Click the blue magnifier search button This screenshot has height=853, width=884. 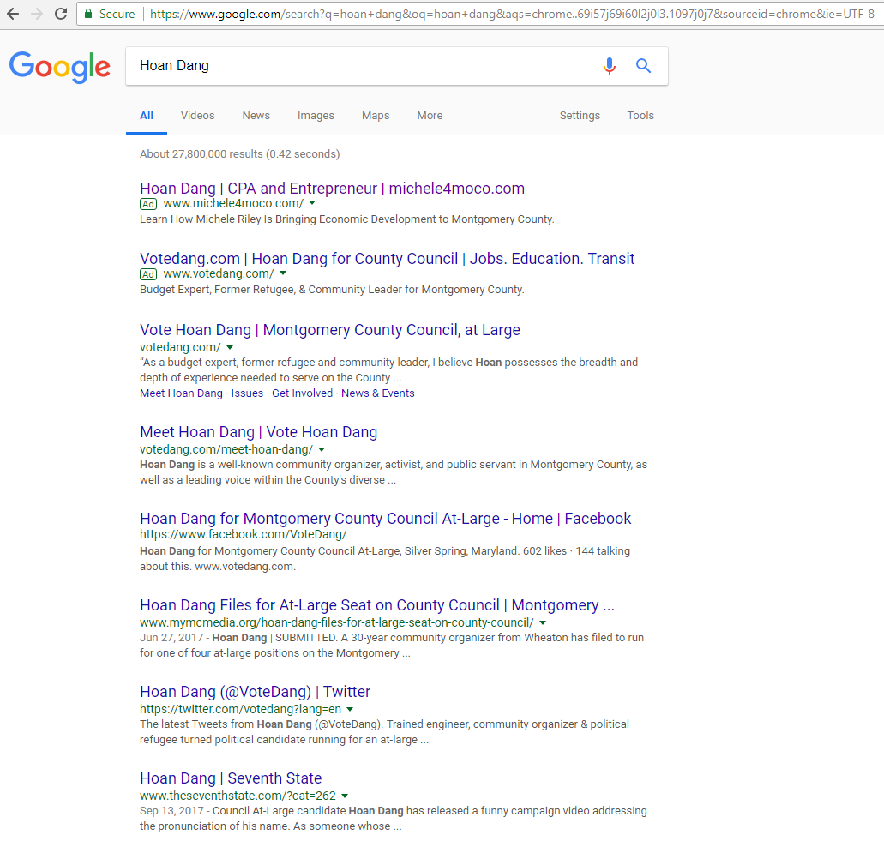643,66
